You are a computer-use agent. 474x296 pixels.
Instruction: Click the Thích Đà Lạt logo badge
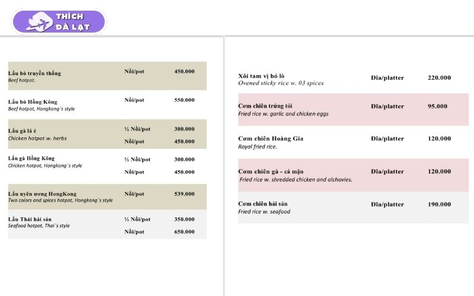pyautogui.click(x=59, y=22)
